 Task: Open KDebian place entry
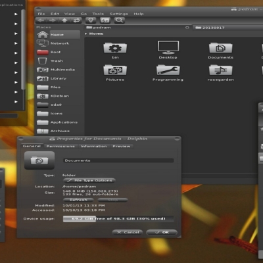[59, 96]
